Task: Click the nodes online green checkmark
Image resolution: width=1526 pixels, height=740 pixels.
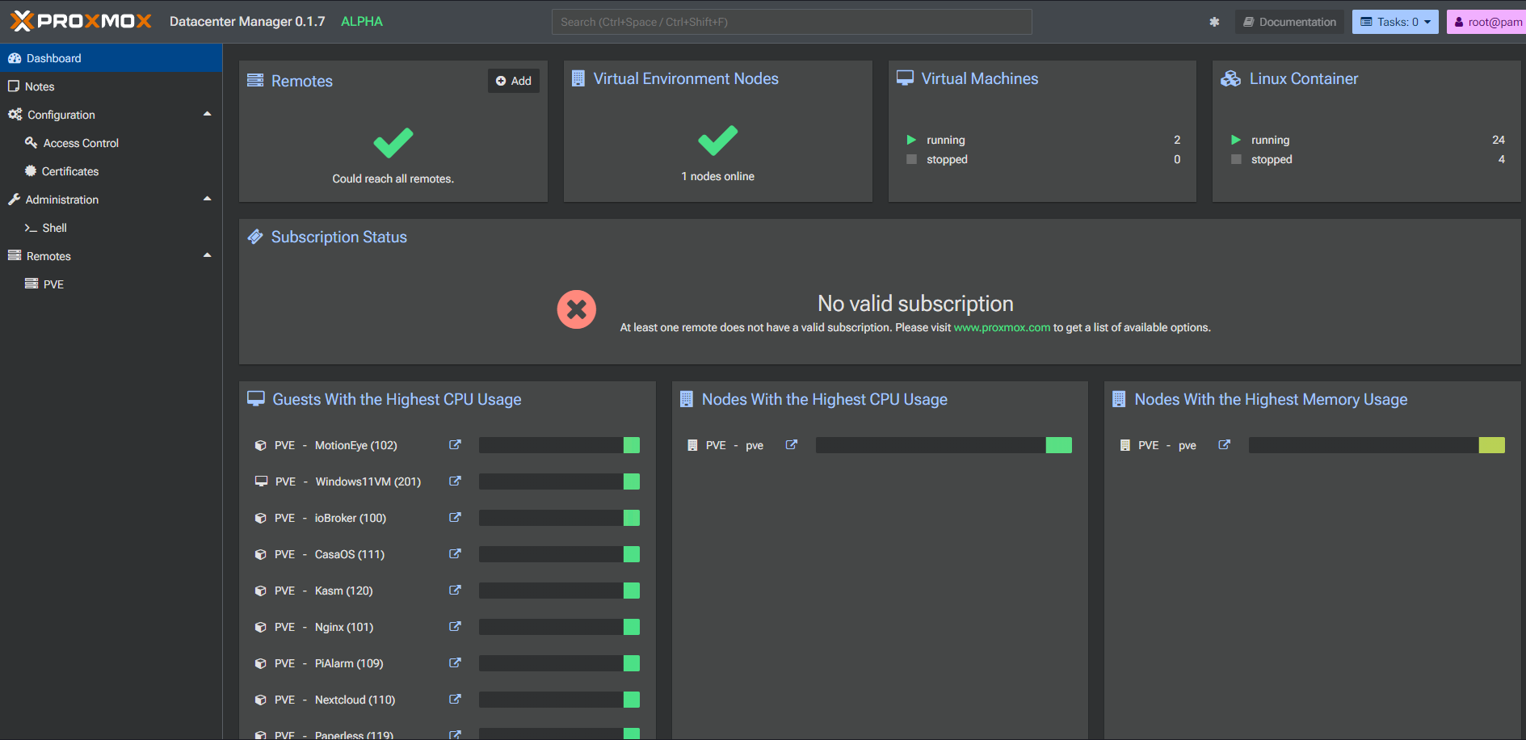Action: point(718,141)
